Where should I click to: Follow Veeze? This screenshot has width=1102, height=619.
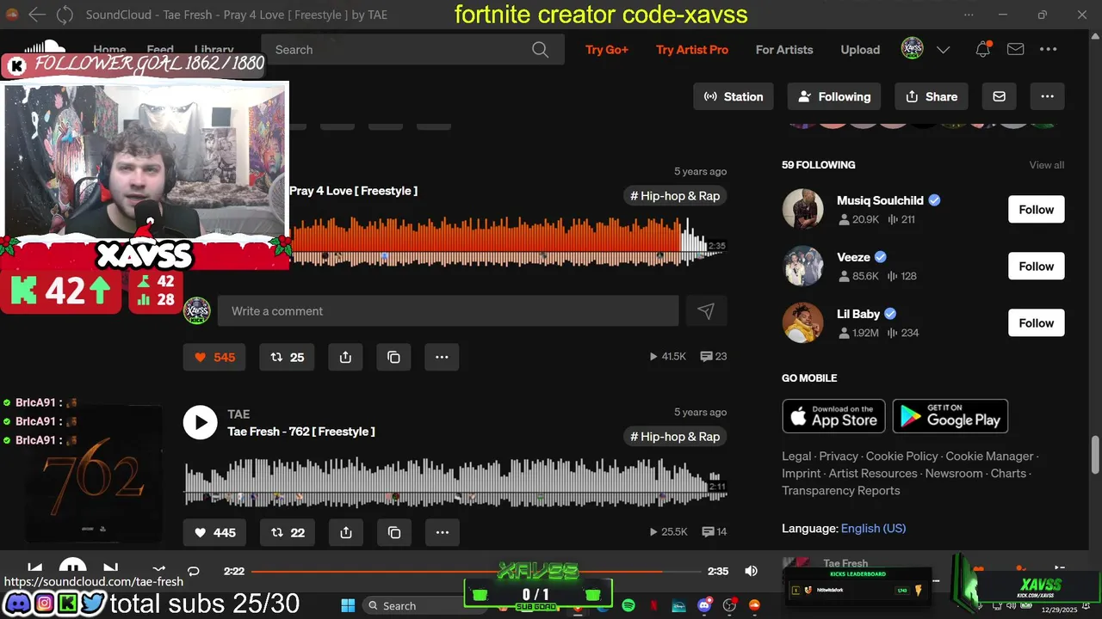coord(1037,267)
